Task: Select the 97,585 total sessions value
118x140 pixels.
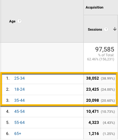Action: click(x=105, y=49)
